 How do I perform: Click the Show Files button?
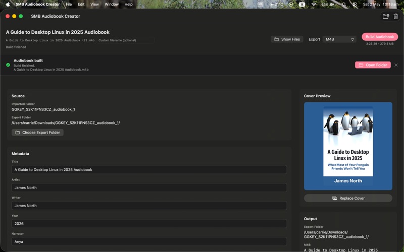(287, 39)
